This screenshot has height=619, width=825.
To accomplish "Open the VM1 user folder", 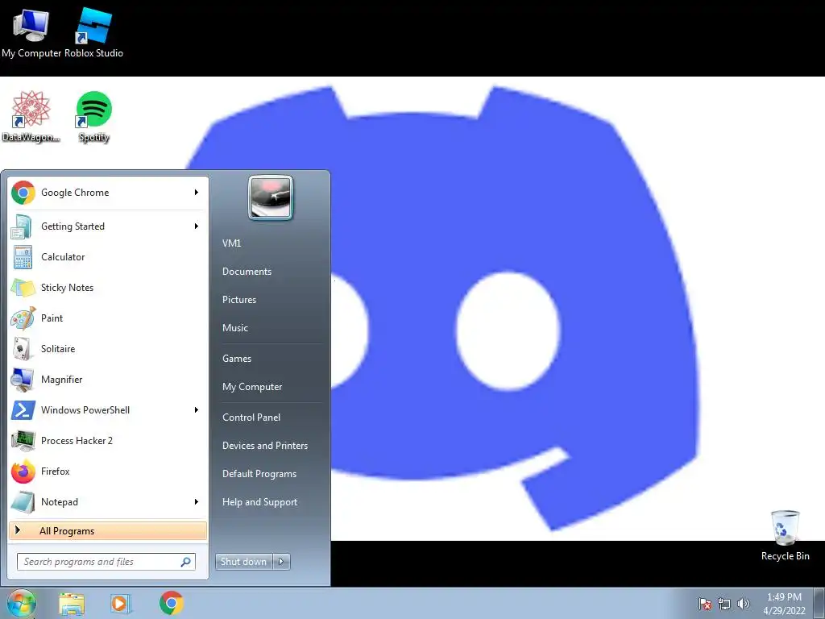I will [231, 243].
